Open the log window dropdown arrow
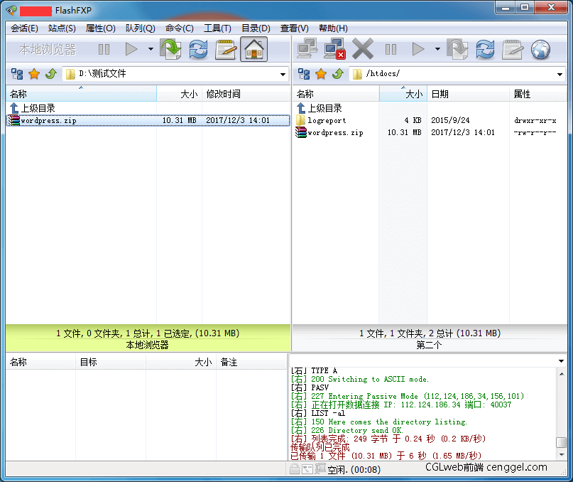This screenshot has height=482, width=573. [x=561, y=361]
